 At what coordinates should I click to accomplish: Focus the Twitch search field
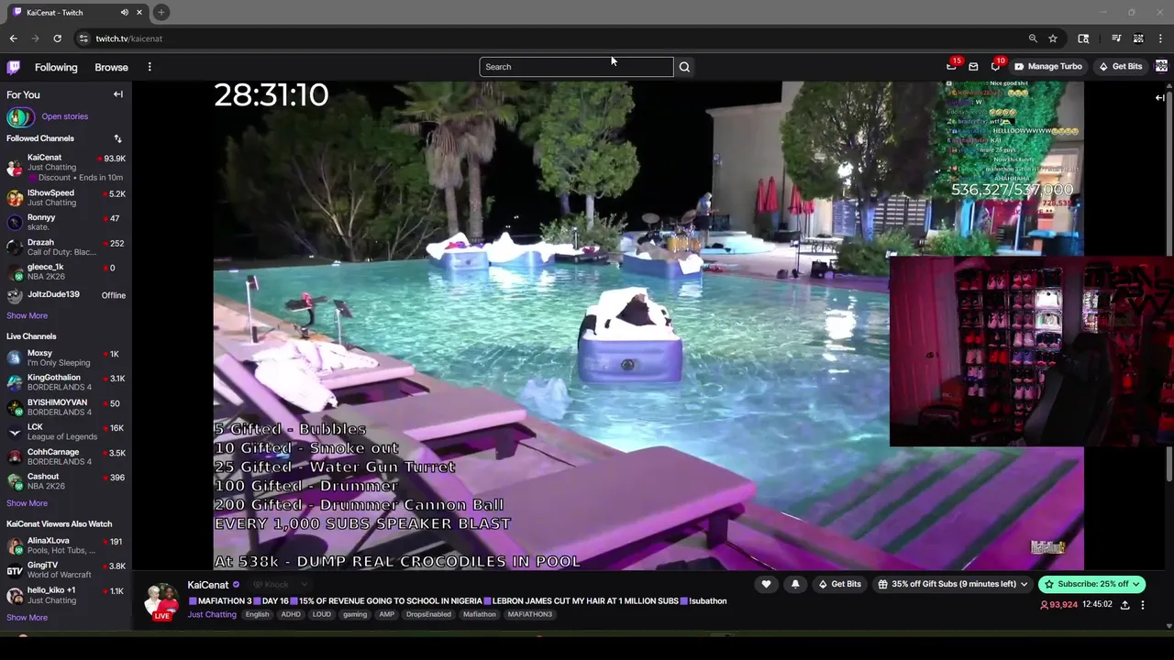576,67
